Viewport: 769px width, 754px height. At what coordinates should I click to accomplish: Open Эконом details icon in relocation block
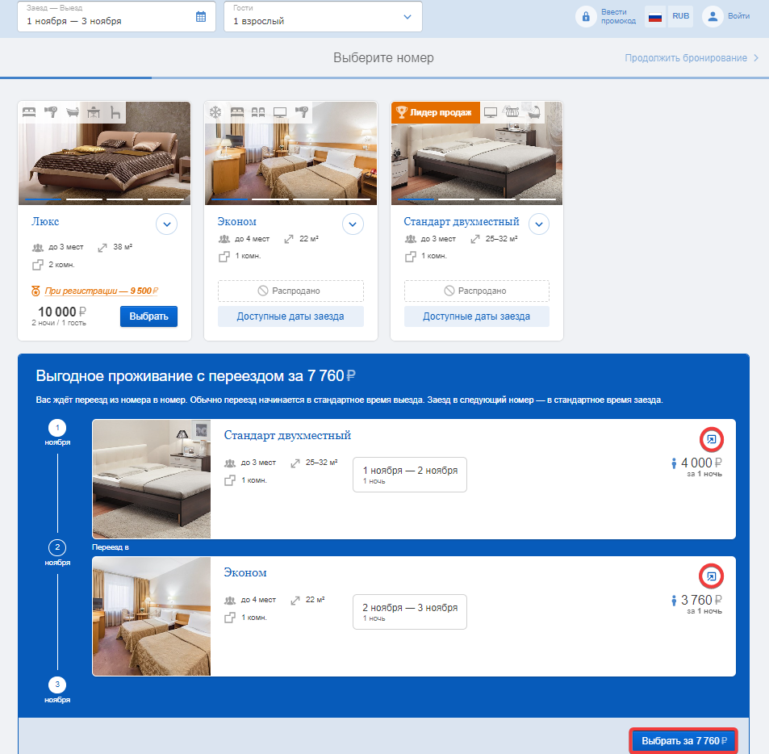coord(711,576)
